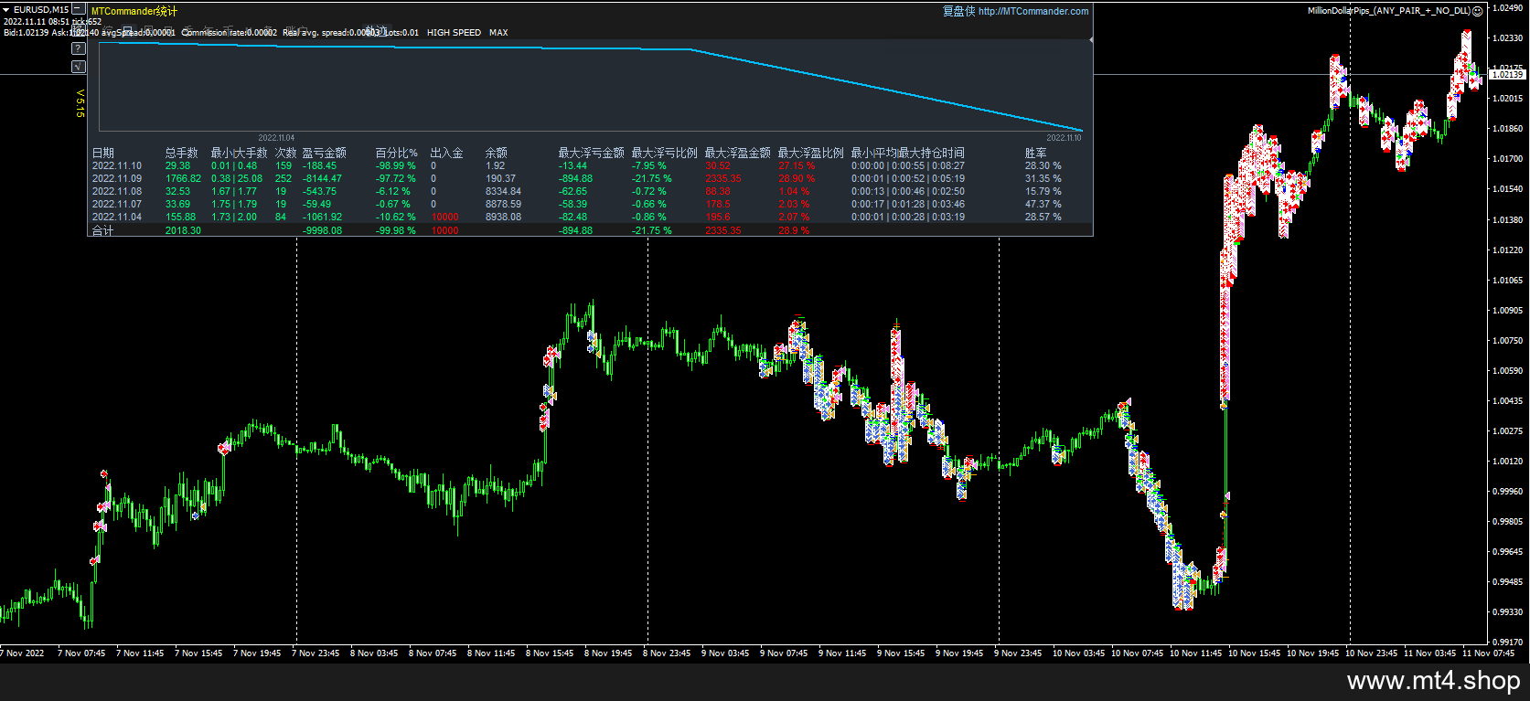Click the MTCommander统计 panel title
Viewport: 1530px width, 701px height.
pos(134,11)
